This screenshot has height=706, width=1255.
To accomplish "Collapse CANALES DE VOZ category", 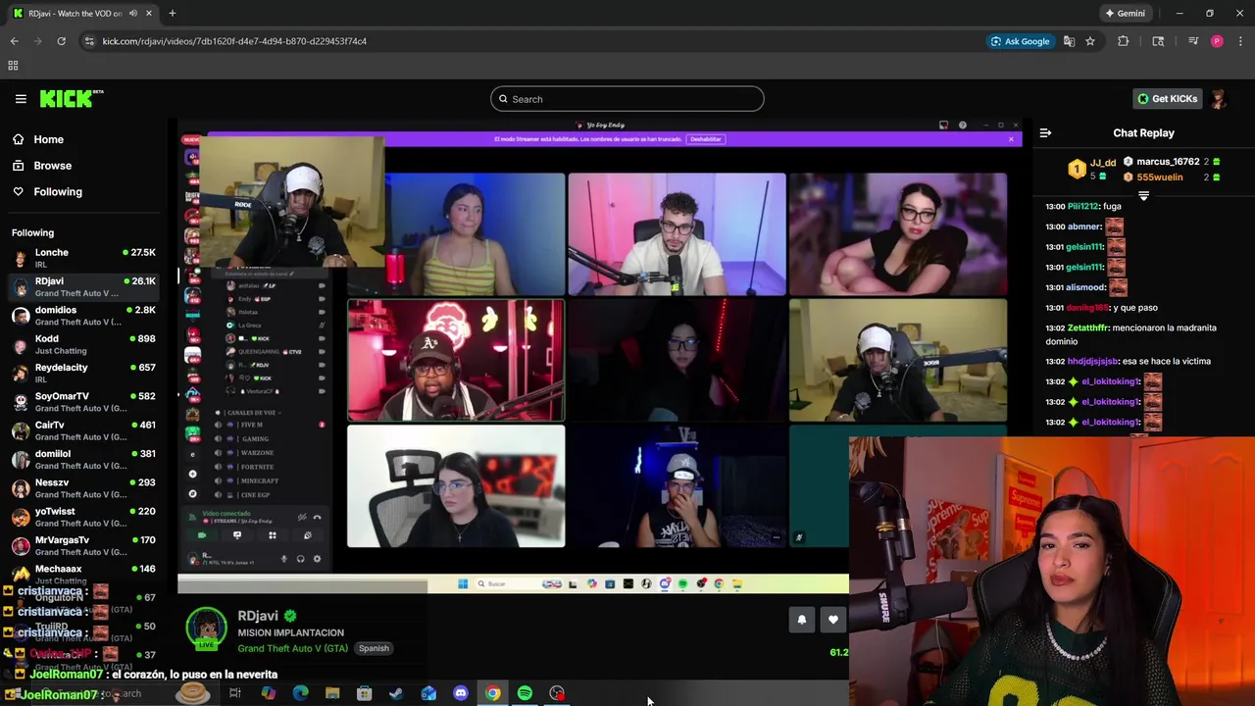I will pyautogui.click(x=249, y=412).
